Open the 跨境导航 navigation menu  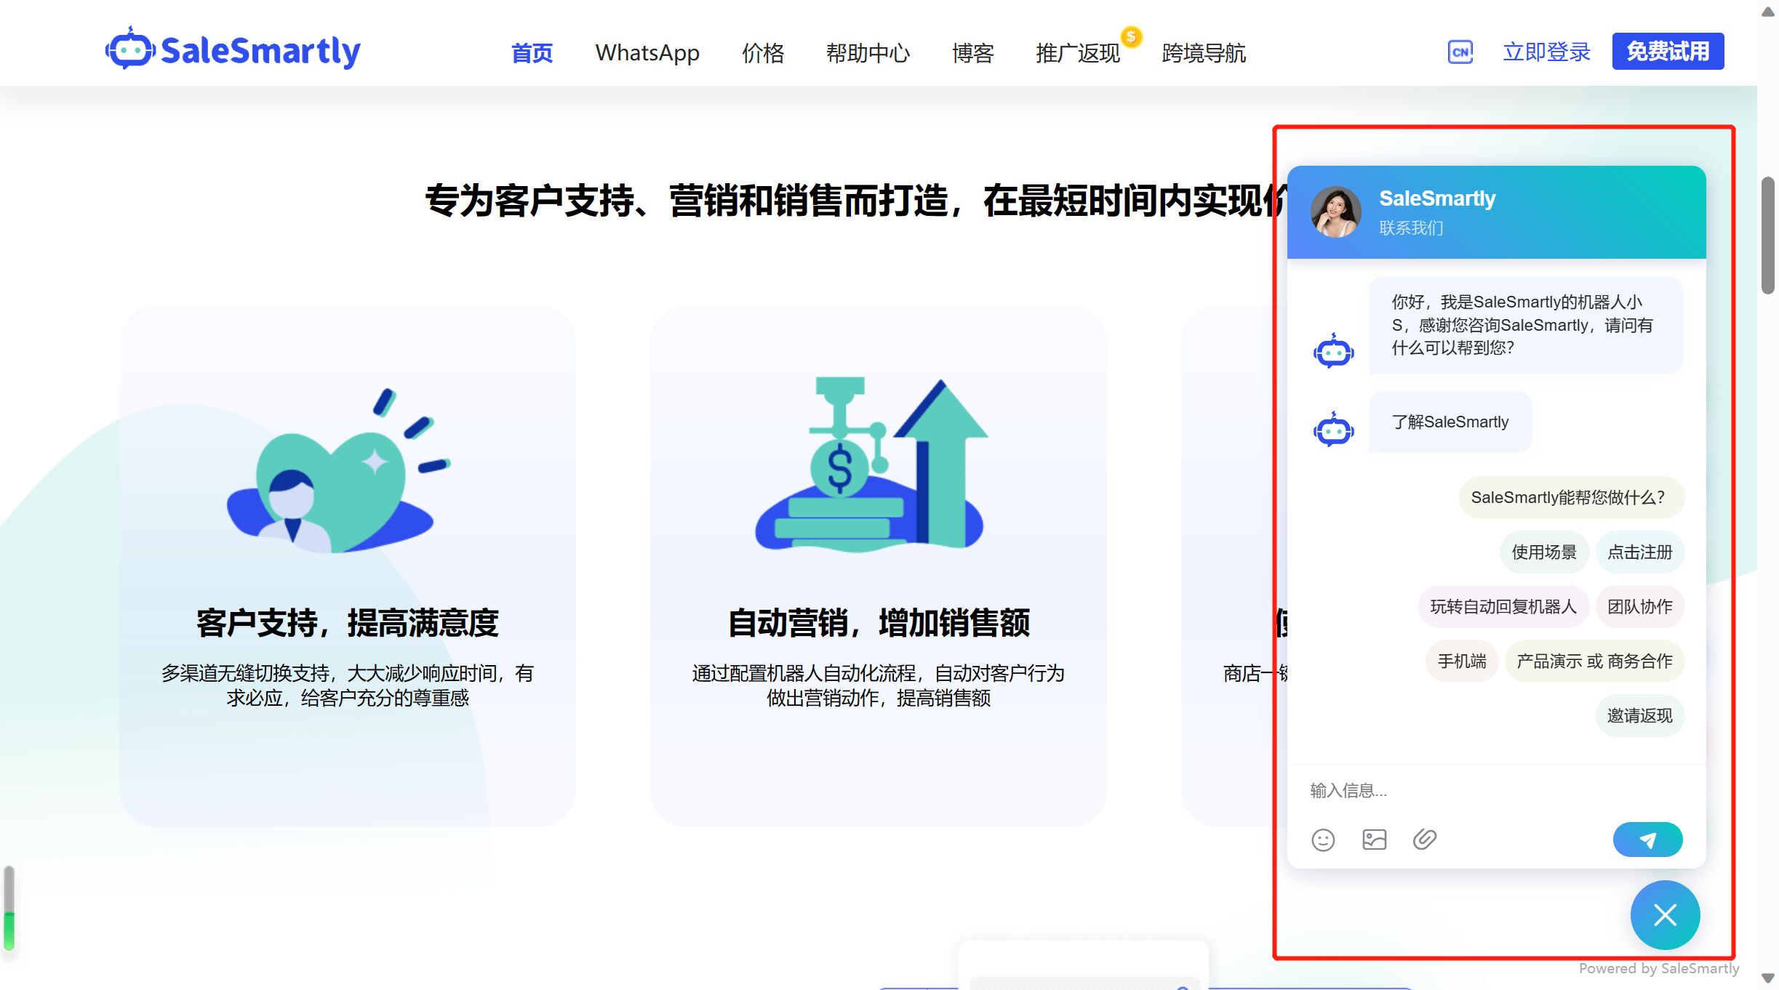[x=1203, y=52]
